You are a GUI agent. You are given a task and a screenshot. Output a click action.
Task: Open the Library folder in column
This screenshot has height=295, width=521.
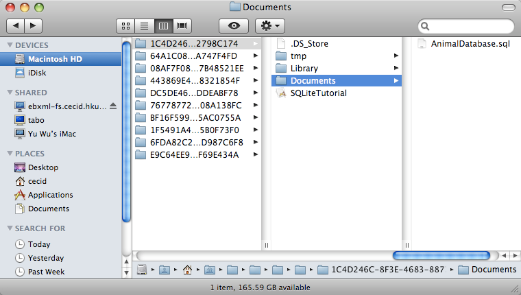tap(304, 69)
